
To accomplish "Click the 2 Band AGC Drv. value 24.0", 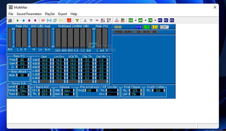I will (45, 90).
